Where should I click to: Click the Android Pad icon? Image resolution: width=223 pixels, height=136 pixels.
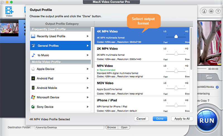[33, 78]
